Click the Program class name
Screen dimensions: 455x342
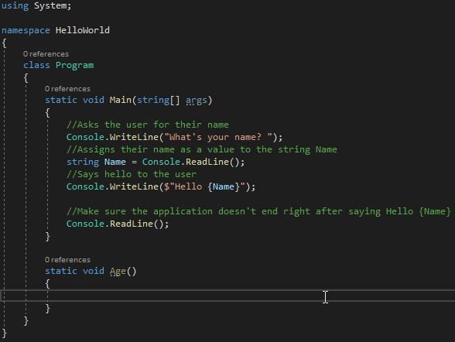[74, 65]
